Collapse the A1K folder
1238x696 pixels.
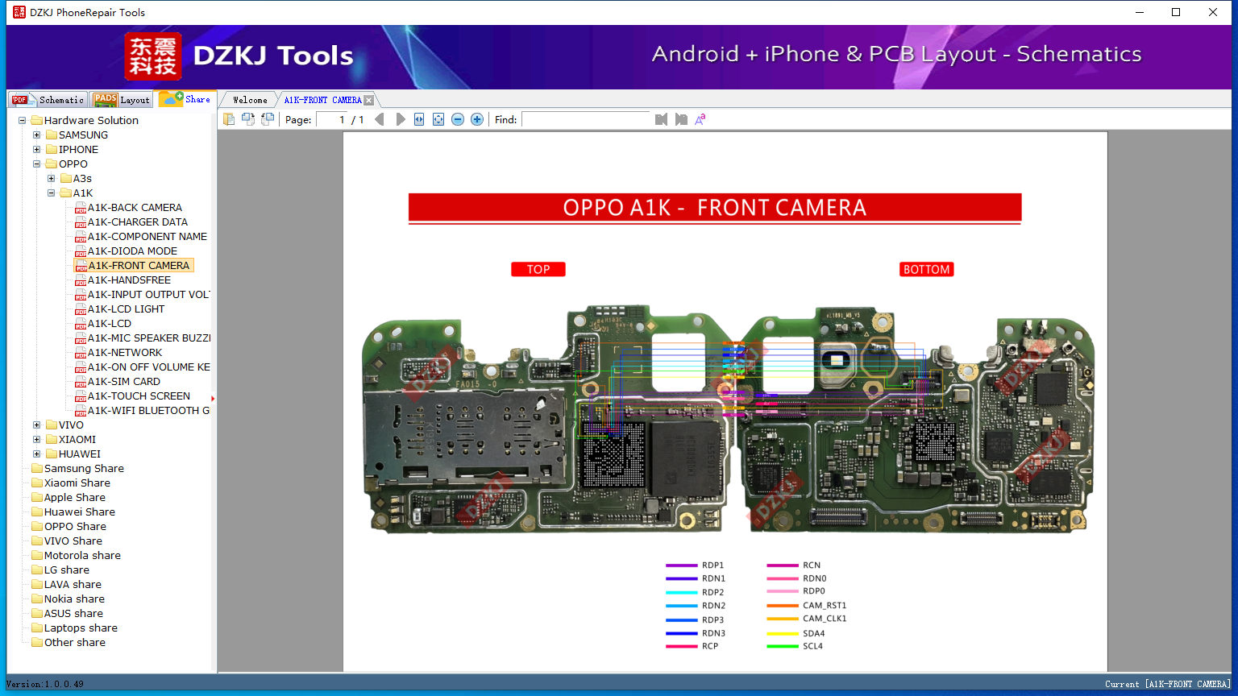(52, 193)
